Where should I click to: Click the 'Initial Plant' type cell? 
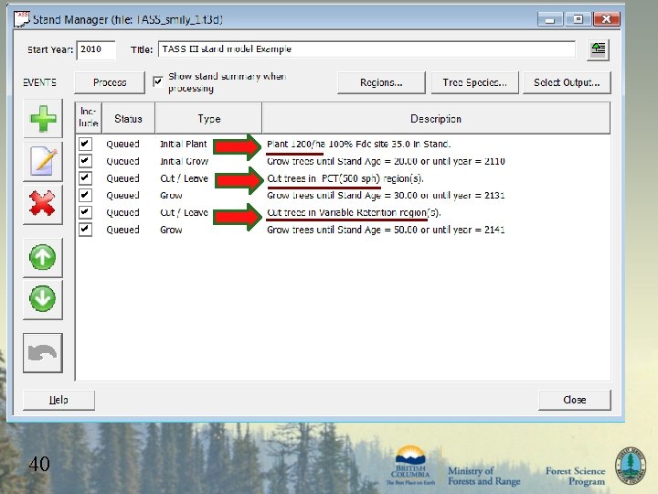tap(184, 145)
